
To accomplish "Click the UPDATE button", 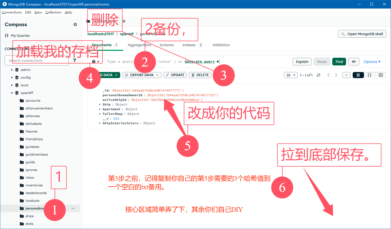I will click(x=175, y=75).
